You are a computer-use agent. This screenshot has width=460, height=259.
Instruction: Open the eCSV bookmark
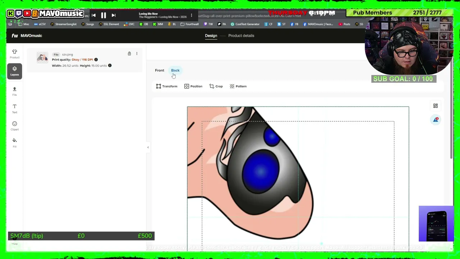click(40, 24)
